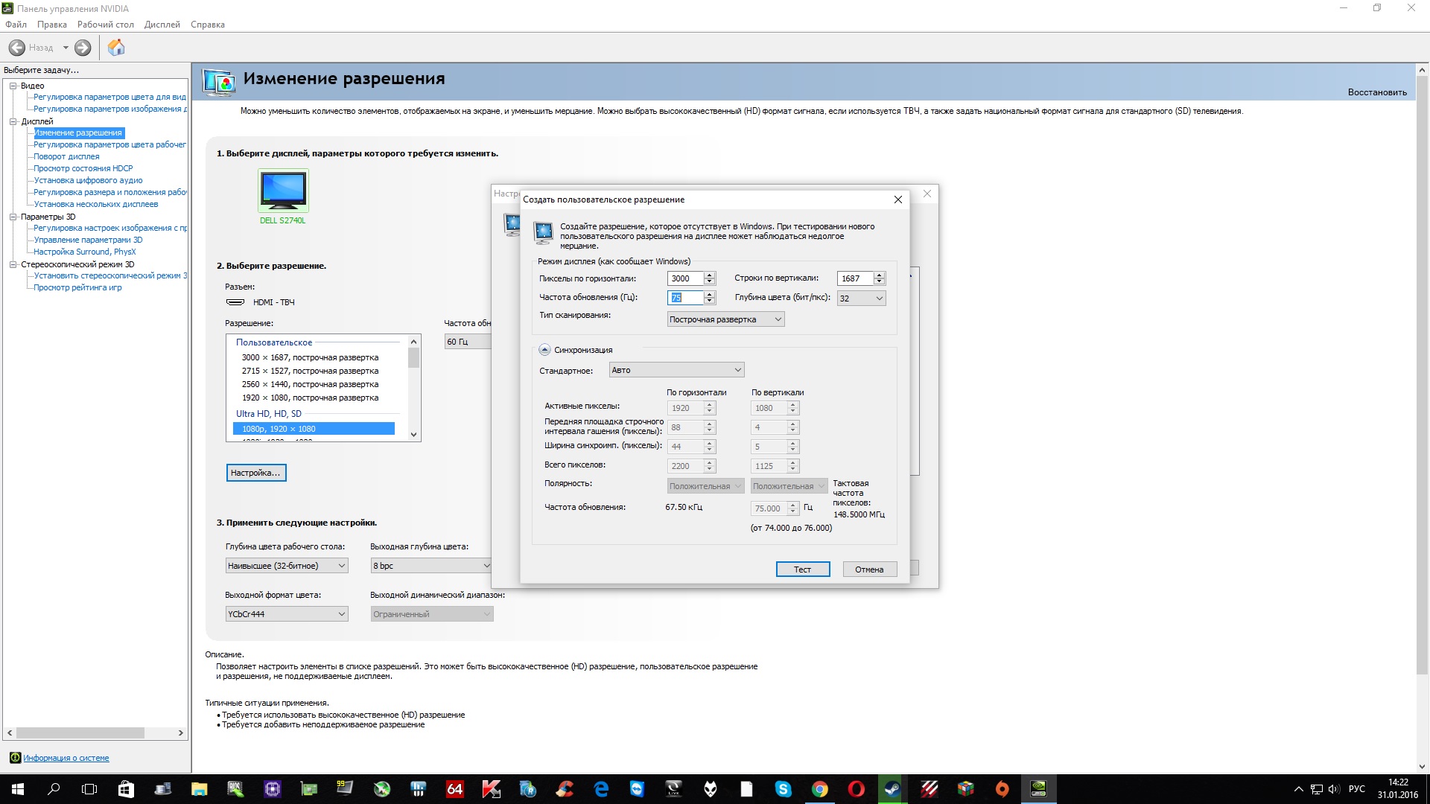Click the Информация о системе link
This screenshot has height=804, width=1430.
pos(66,758)
